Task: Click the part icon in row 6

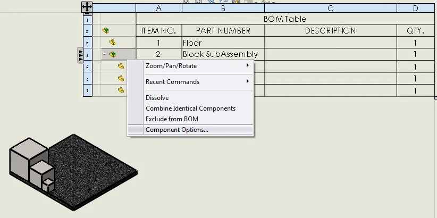Action: (121, 79)
